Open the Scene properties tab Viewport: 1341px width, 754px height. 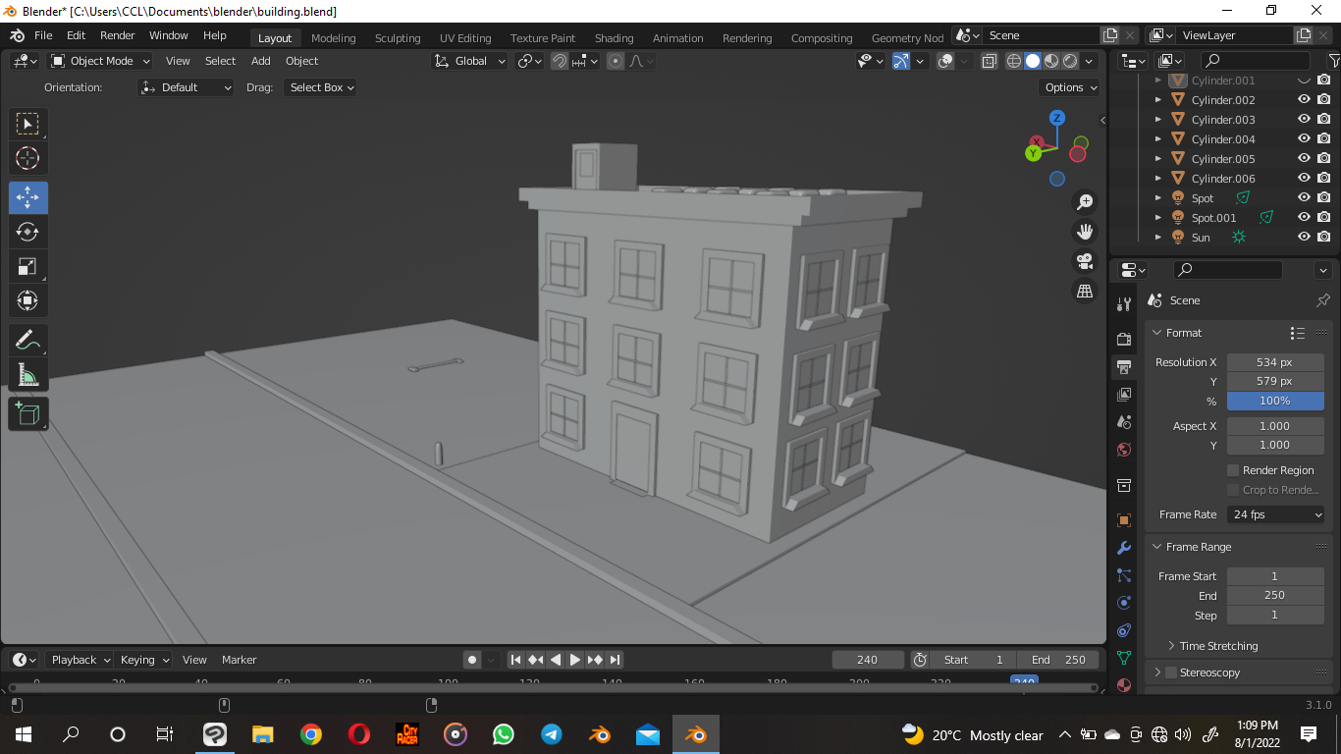(1124, 421)
